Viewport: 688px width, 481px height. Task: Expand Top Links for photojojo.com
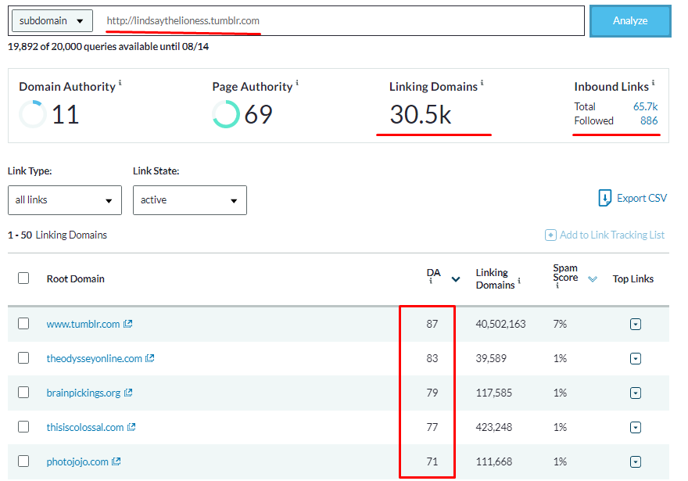(636, 461)
